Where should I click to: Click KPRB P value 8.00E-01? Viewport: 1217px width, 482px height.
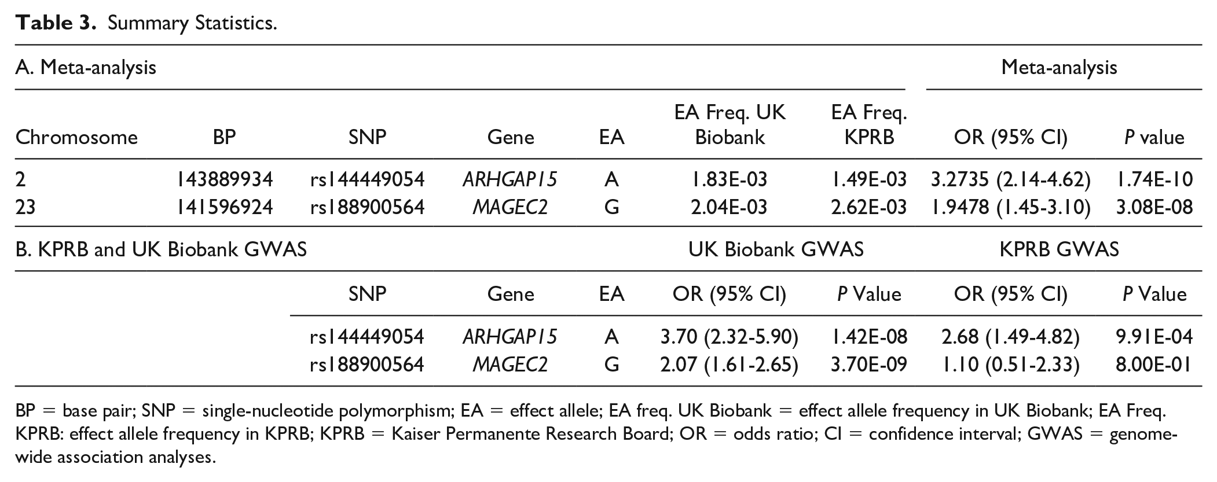(1154, 364)
